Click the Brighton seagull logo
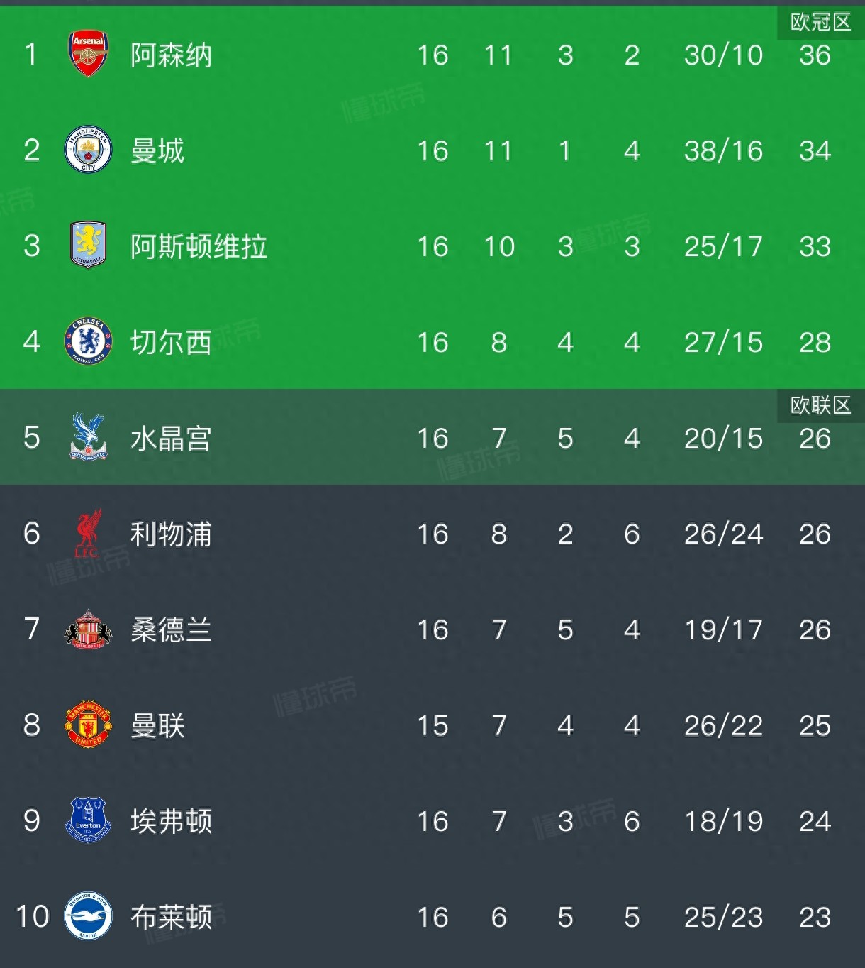 (x=88, y=916)
